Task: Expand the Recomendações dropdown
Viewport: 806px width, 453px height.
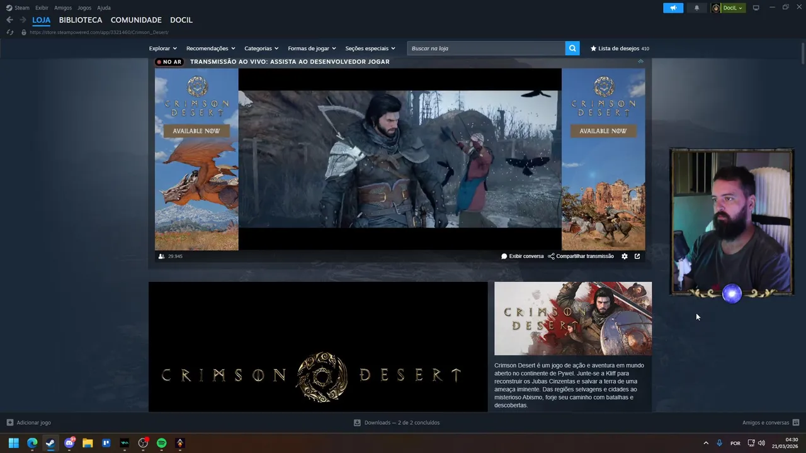Action: [210, 48]
